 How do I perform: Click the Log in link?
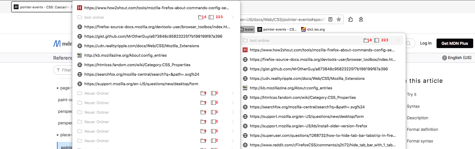tap(426, 43)
